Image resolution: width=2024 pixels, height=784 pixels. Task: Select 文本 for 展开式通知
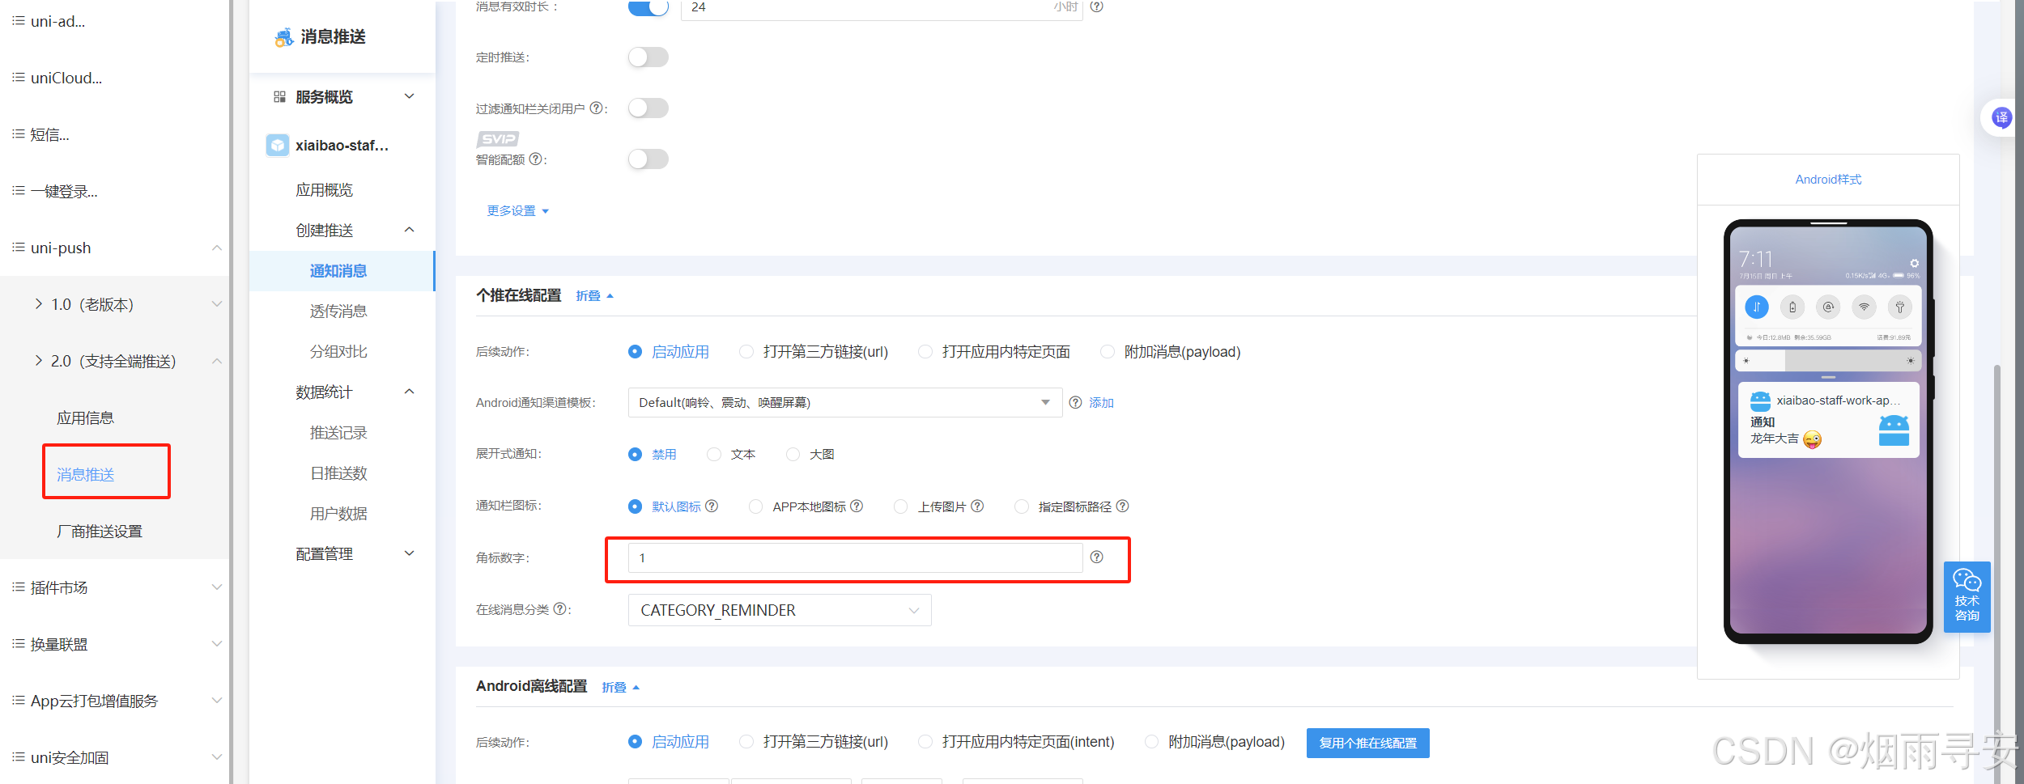(713, 454)
